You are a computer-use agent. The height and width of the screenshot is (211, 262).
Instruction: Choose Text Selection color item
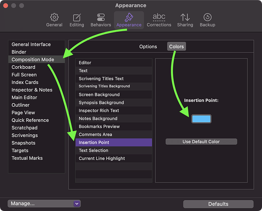tap(114, 150)
